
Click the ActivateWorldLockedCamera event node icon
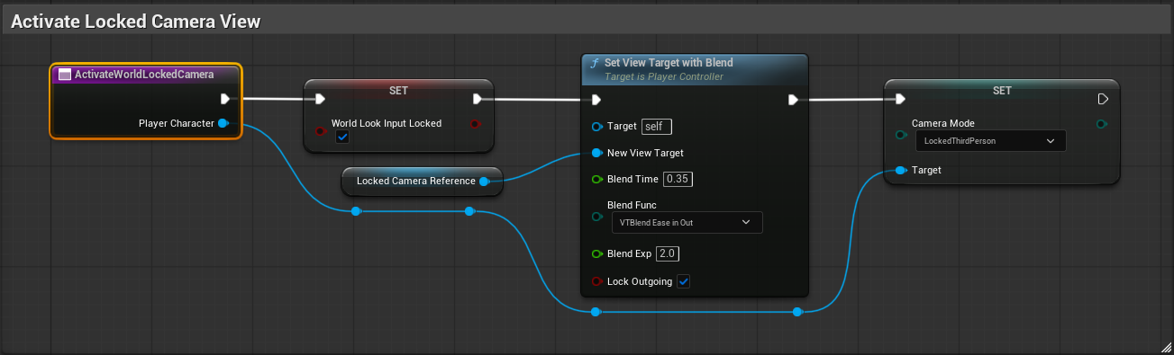(65, 75)
